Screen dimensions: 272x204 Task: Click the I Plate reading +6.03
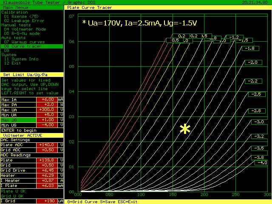47,186
